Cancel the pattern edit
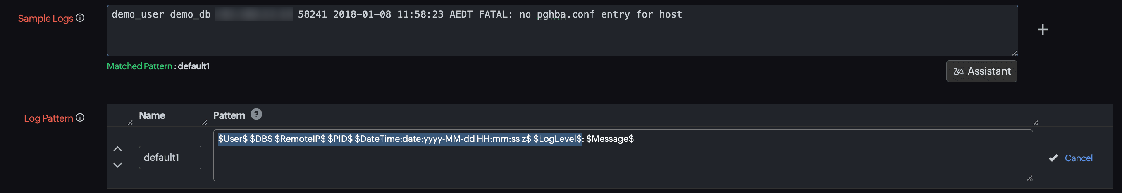 coord(1079,158)
